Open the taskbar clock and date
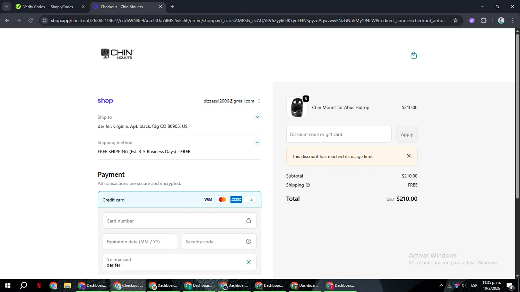This screenshot has width=520, height=292. (492, 285)
